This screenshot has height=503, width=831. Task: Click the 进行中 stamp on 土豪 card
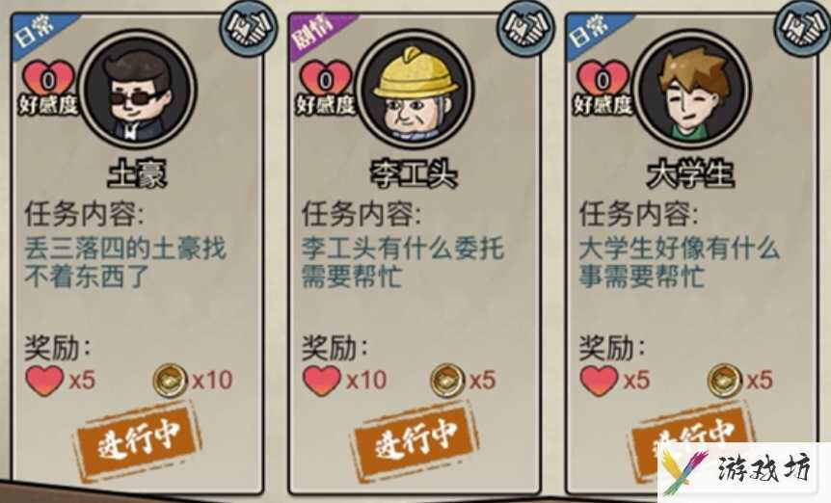point(137,441)
